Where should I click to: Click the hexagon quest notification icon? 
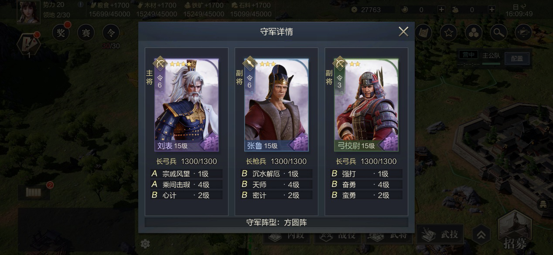[x=29, y=43]
